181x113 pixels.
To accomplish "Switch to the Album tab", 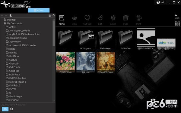I will 39,10.
